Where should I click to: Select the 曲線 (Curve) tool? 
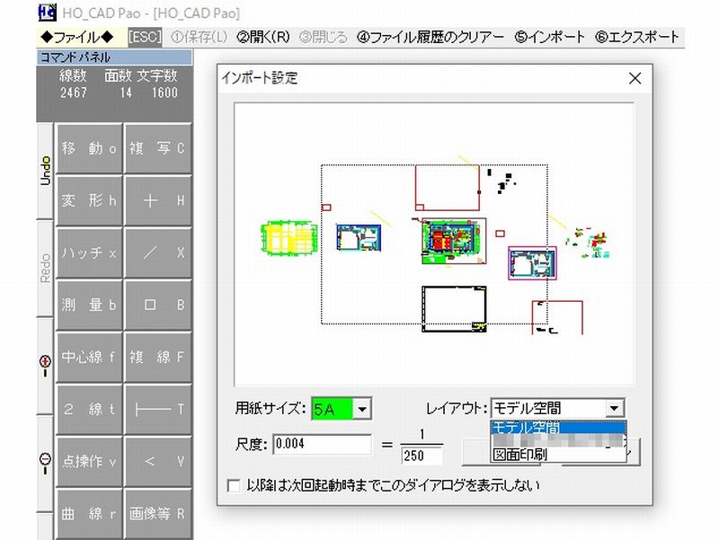click(x=89, y=514)
